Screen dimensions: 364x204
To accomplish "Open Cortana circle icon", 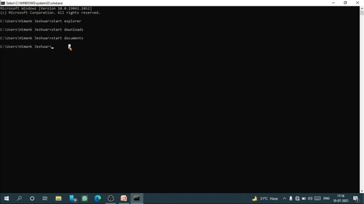I will click(32, 198).
